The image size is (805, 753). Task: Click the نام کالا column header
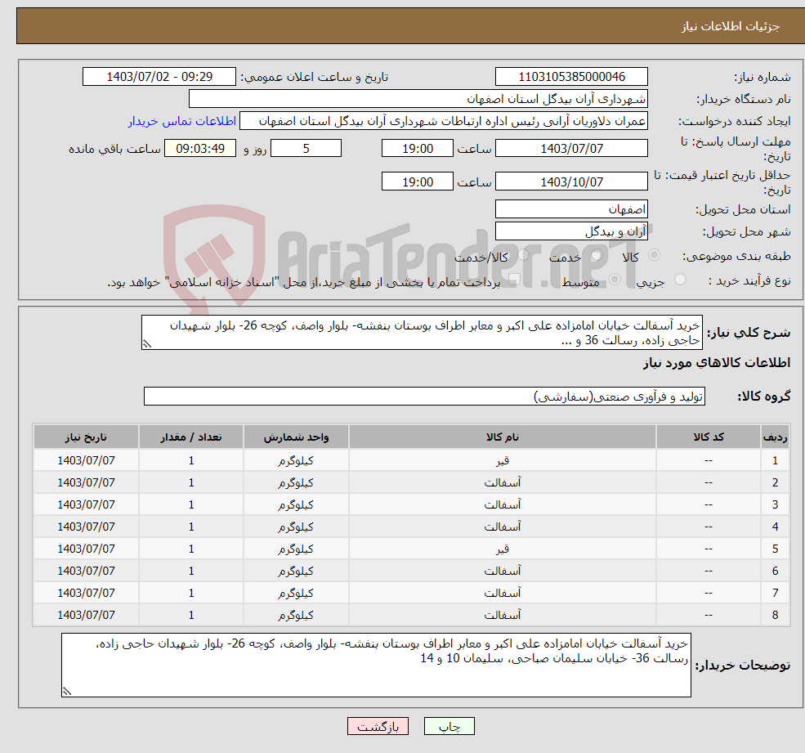[503, 437]
